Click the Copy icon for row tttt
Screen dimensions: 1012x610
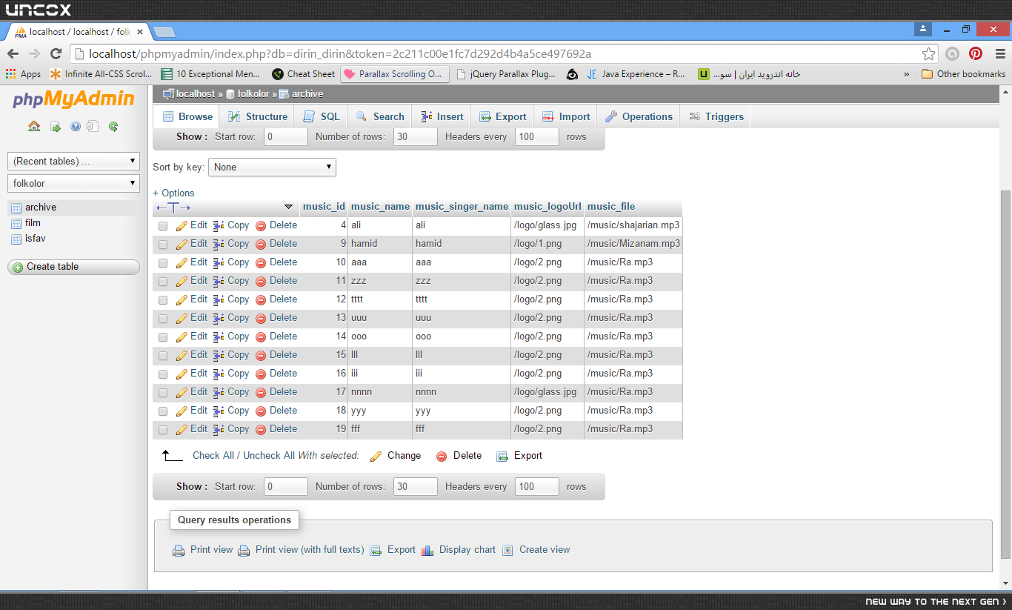(219, 299)
